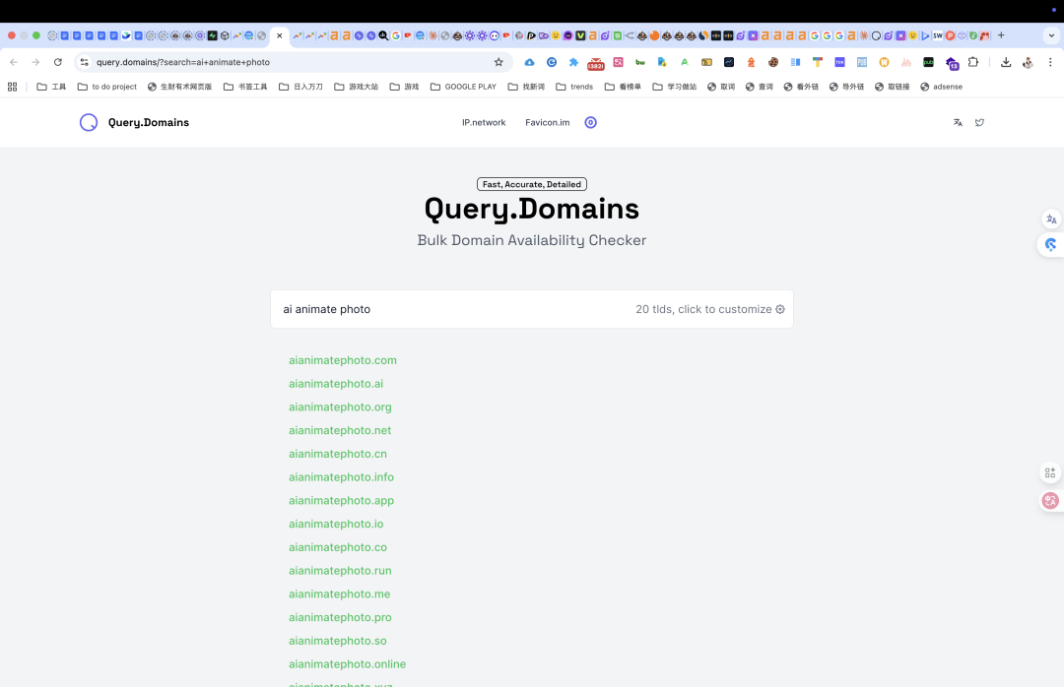Expand the trends bookmark folder
This screenshot has width=1064, height=687.
574,87
